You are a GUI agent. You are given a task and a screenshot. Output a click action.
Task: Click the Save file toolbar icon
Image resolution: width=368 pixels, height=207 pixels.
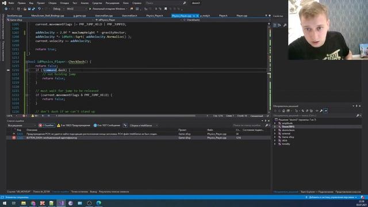(29, 9)
